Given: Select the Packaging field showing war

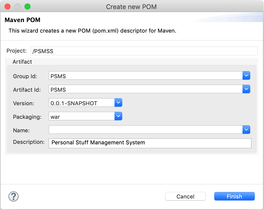Looking at the screenshot, I should click(x=82, y=116).
